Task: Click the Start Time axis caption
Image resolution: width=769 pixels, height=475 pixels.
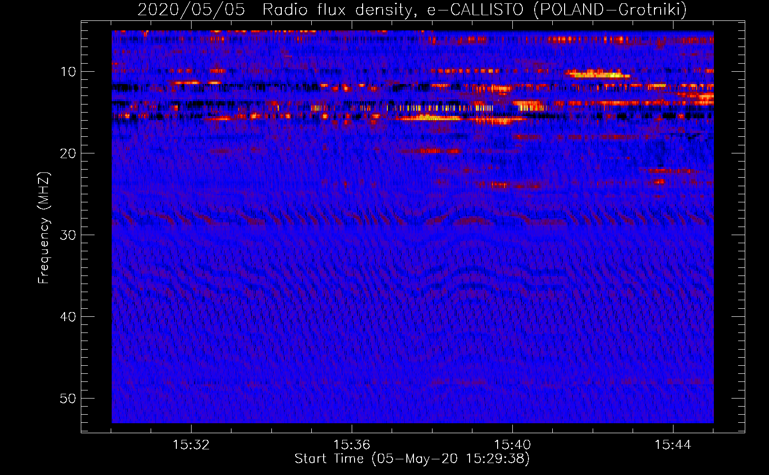Action: click(412, 458)
